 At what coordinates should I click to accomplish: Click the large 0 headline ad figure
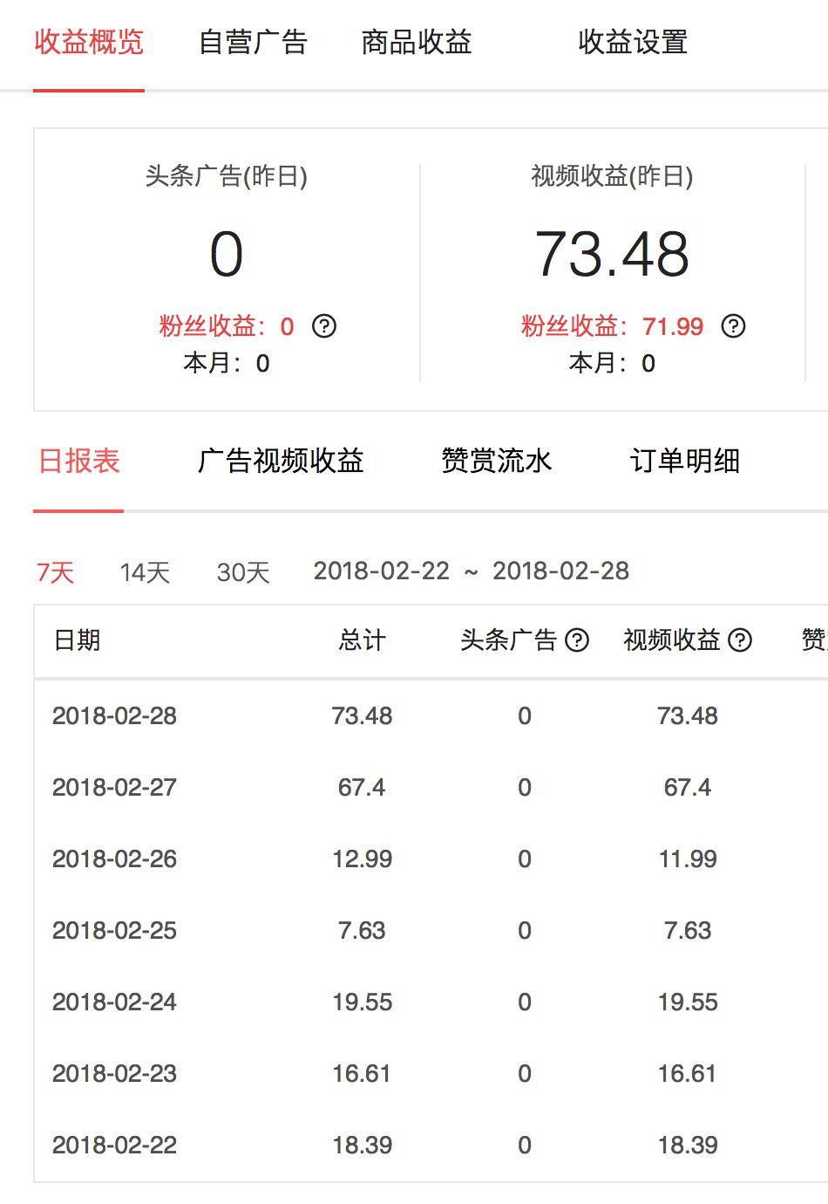[227, 255]
